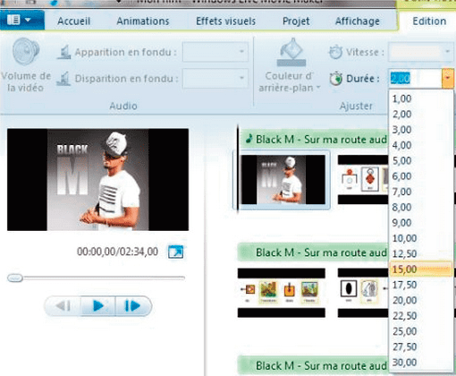Choose 5,00 in the duration list

coord(421,160)
